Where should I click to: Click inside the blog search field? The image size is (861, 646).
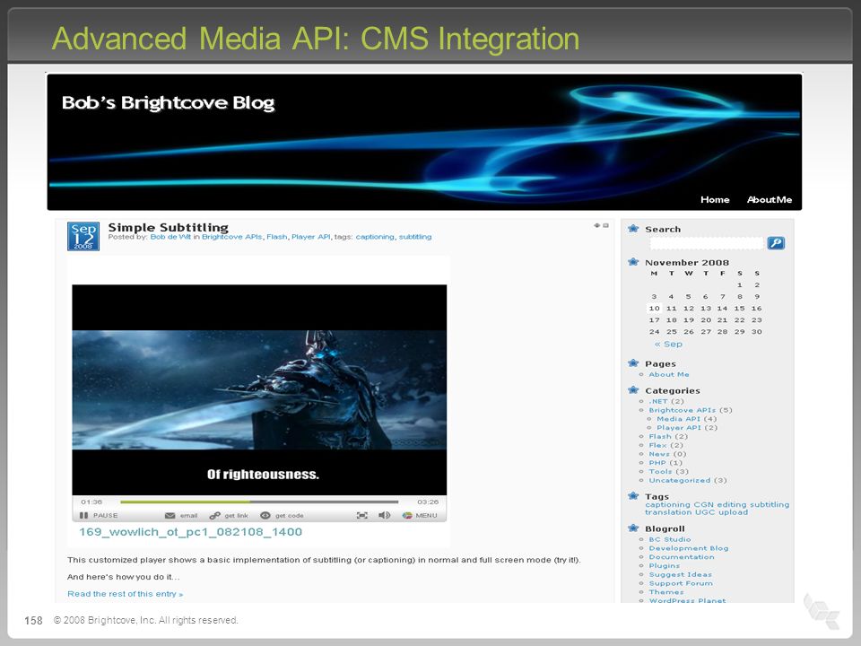click(707, 243)
